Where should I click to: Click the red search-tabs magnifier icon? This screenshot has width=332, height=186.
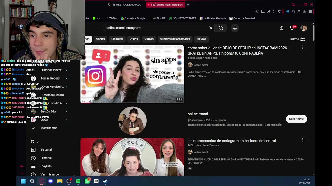pyautogui.click(x=293, y=5)
